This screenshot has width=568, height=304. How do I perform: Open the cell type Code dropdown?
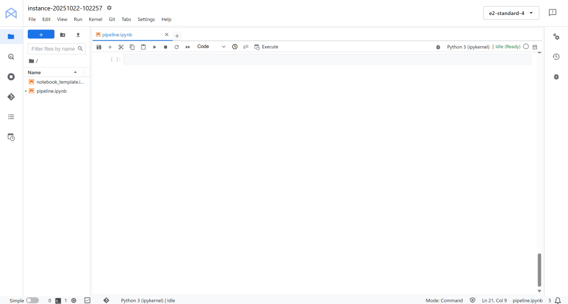(211, 47)
